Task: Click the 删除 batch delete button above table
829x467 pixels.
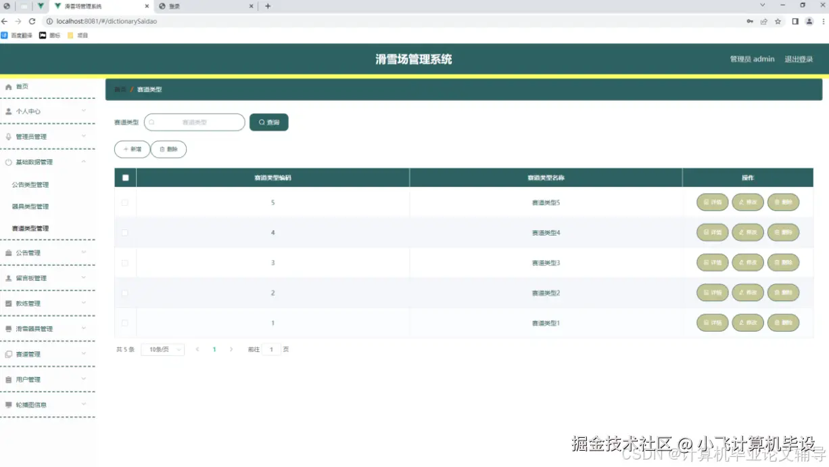Action: click(x=168, y=149)
